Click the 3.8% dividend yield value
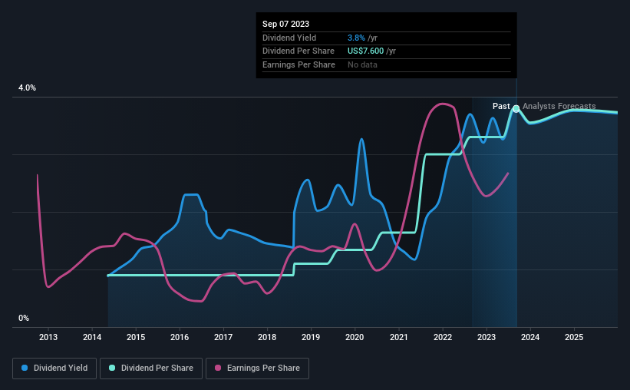630x390 pixels. point(356,38)
